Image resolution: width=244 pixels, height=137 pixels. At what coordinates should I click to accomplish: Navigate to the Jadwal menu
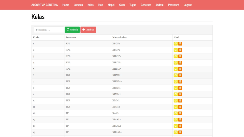(x=159, y=5)
